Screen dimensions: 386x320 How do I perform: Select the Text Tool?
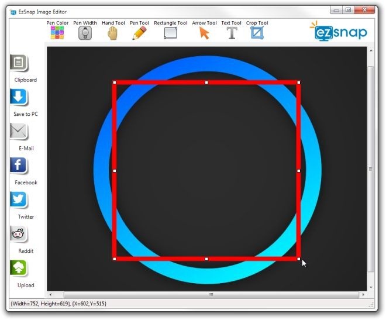232,33
